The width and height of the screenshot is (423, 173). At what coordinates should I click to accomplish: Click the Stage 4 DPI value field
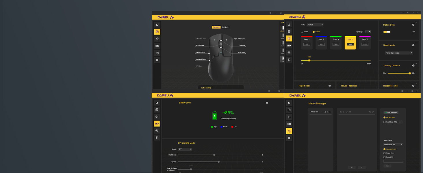(350, 44)
